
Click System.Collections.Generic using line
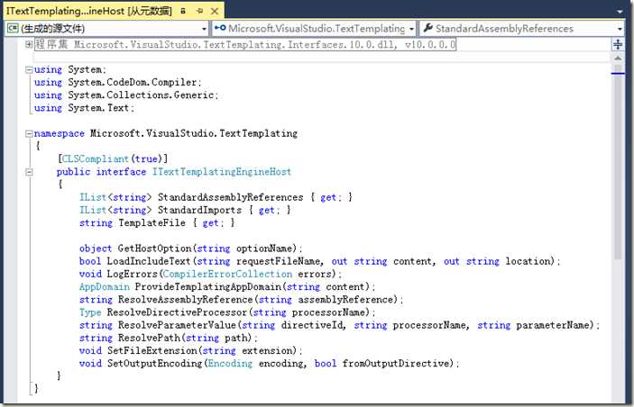(126, 95)
